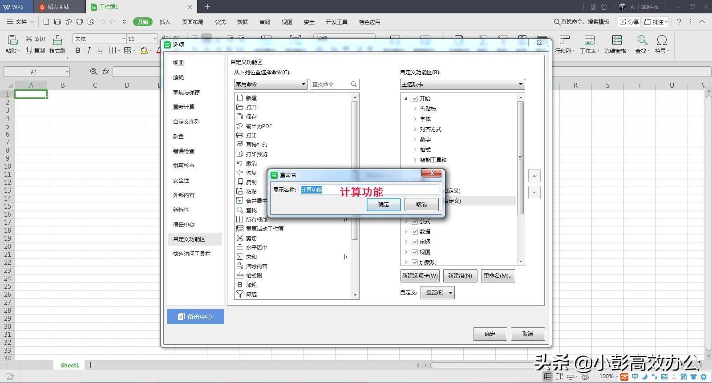Click the Print icon in quick toolbar
The height and width of the screenshot is (383, 712).
click(x=80, y=22)
